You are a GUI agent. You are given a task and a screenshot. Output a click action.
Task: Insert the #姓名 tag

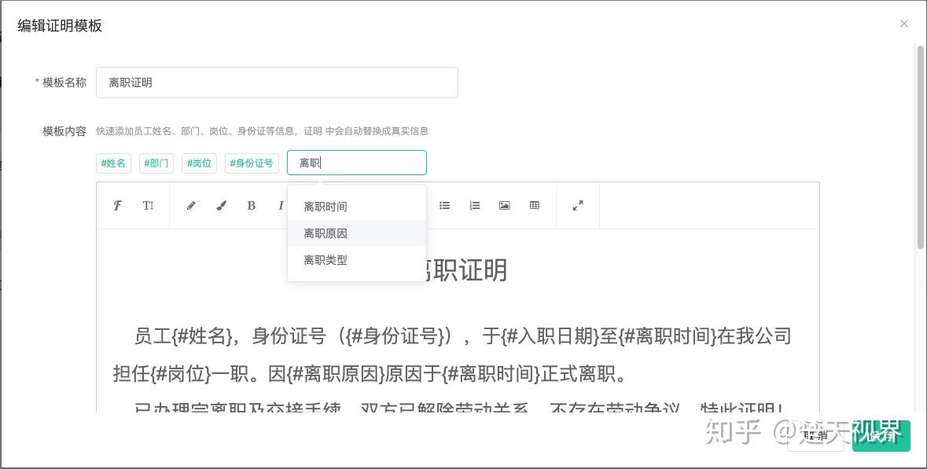pos(113,163)
